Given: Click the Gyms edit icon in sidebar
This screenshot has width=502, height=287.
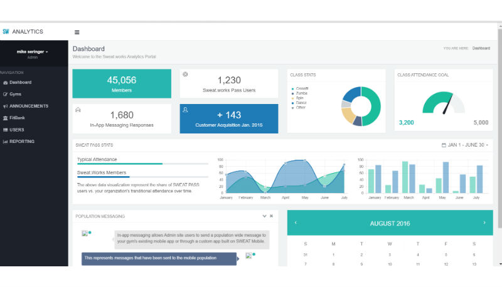Looking at the screenshot, I should (6, 94).
